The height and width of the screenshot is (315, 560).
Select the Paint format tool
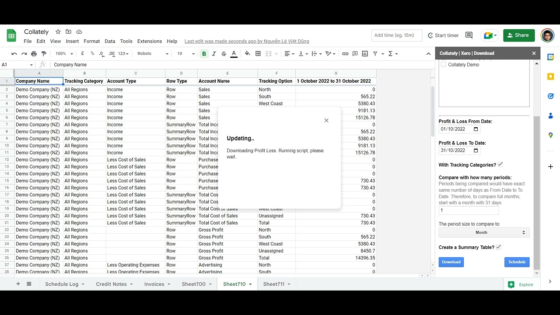pyautogui.click(x=44, y=53)
